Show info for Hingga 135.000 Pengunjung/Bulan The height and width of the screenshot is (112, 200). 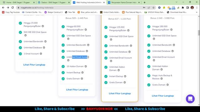128,30
